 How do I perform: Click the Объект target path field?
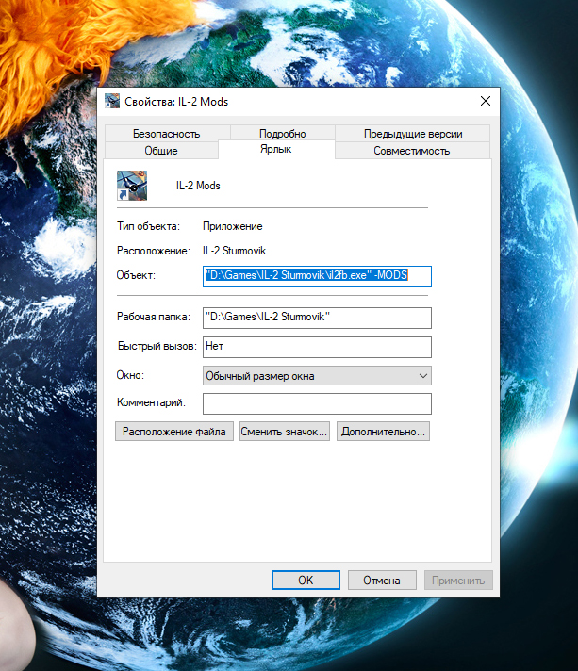click(x=317, y=276)
